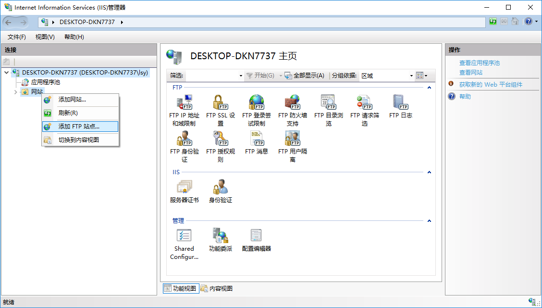Open FTP request filtering feature

[x=364, y=110]
